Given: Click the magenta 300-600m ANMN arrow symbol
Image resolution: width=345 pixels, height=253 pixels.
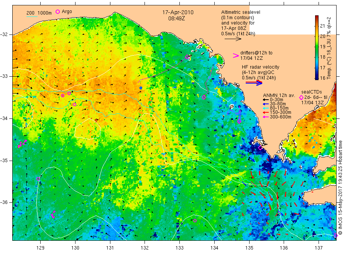Looking at the screenshot, I should (266, 117).
